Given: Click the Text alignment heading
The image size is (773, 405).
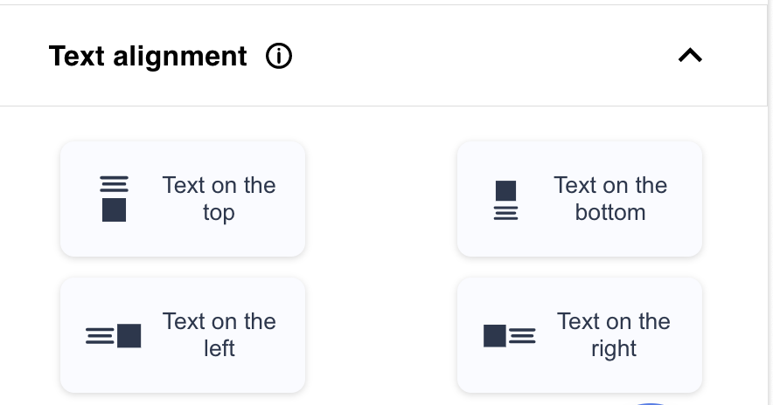Looking at the screenshot, I should pyautogui.click(x=148, y=57).
